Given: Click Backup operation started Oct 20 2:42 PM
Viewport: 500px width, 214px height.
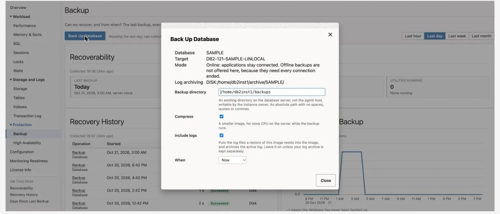Looking at the screenshot, I should [78, 191].
